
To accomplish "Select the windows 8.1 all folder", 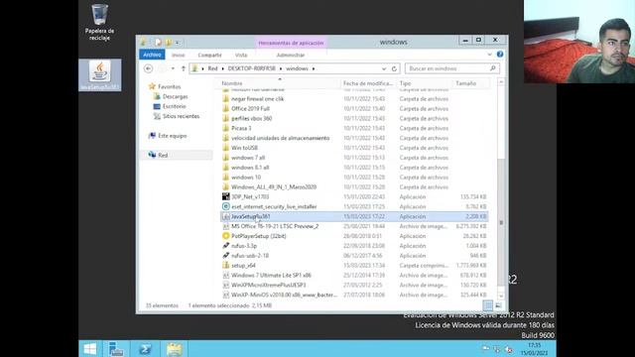I will click(250, 168).
